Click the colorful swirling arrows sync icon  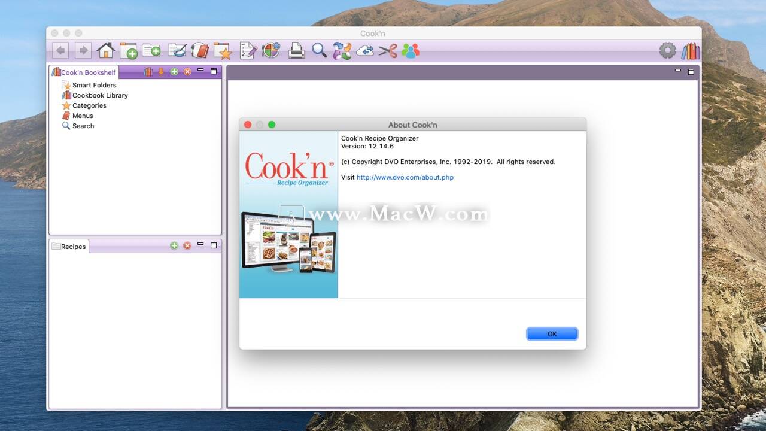tap(342, 50)
